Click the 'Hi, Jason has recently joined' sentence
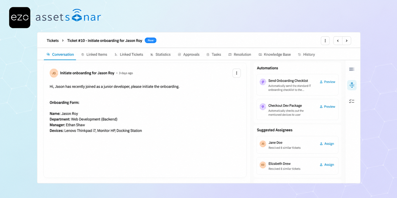397x198 pixels. 114,86
